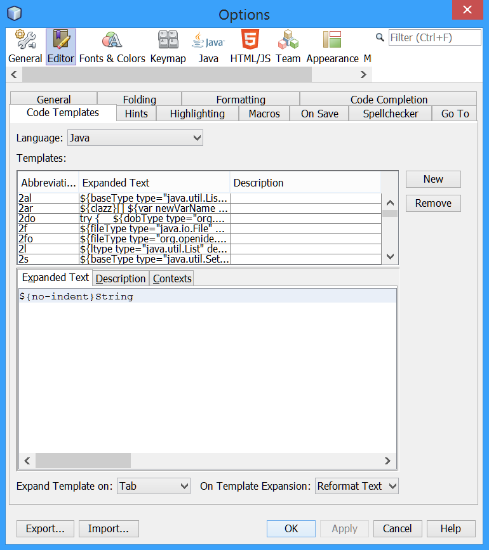
Task: Select the 2fo template row
Action: pos(199,239)
